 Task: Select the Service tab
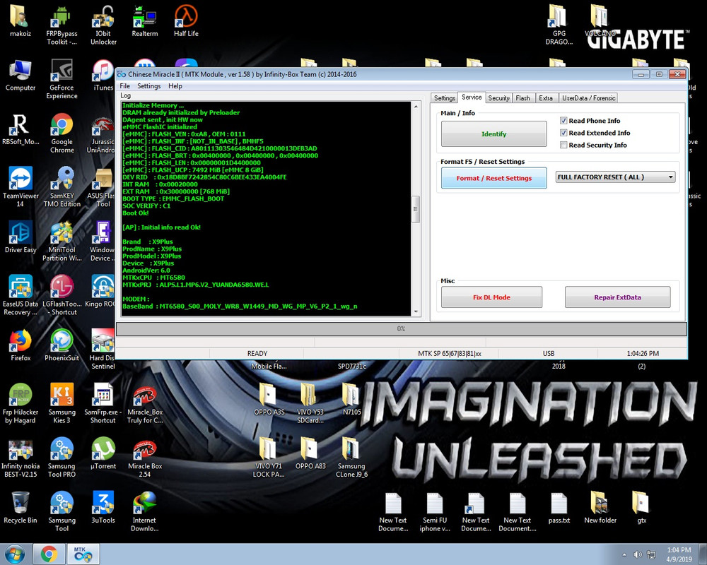472,97
